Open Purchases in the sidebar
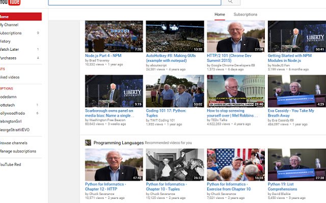The height and width of the screenshot is (203, 326). [8, 58]
